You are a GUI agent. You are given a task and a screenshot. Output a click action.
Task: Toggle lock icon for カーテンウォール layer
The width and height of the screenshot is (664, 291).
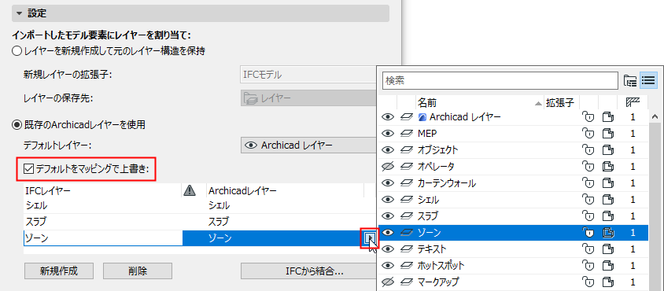point(588,183)
